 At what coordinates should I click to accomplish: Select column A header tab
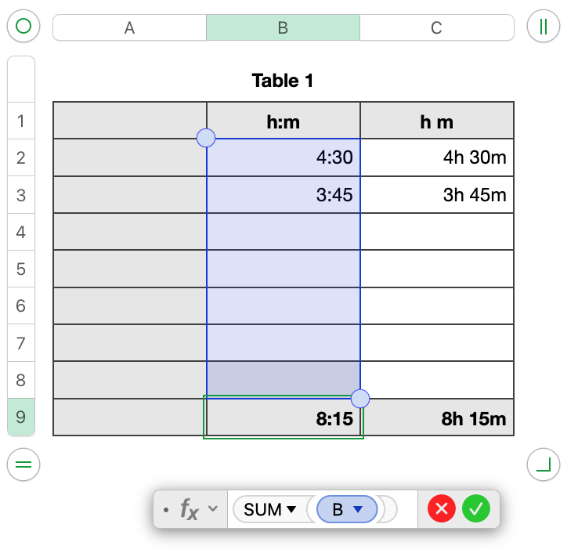click(129, 27)
